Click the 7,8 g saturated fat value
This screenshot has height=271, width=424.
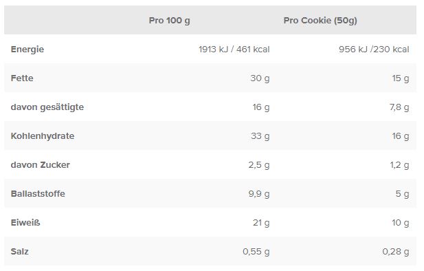[x=399, y=107]
